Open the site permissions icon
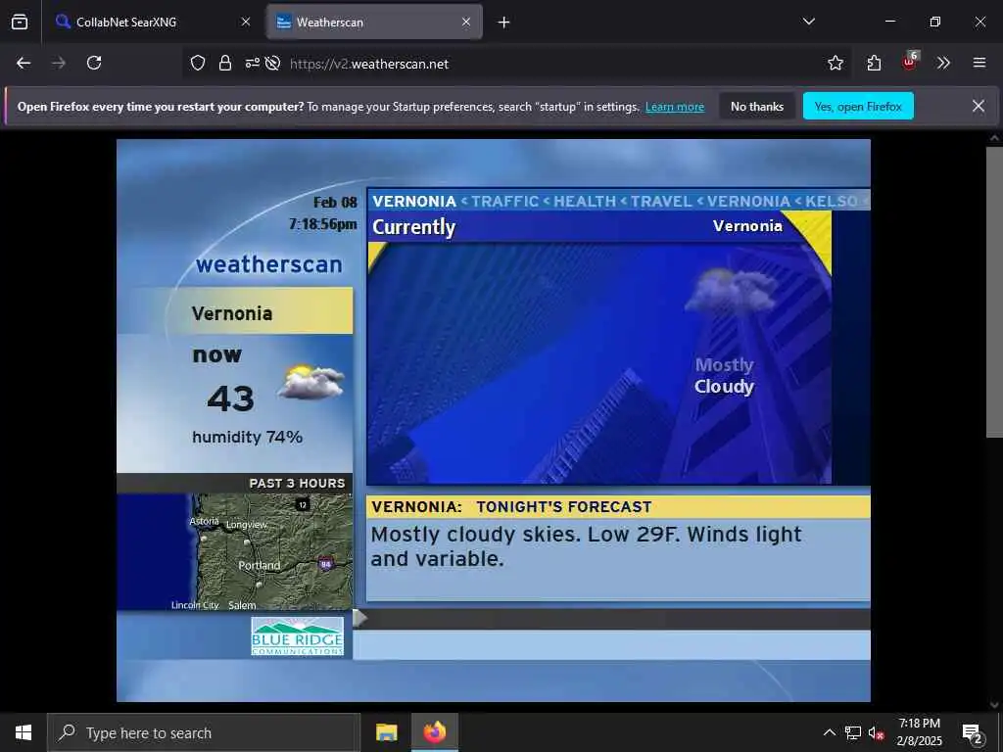The width and height of the screenshot is (1003, 752). (252, 63)
